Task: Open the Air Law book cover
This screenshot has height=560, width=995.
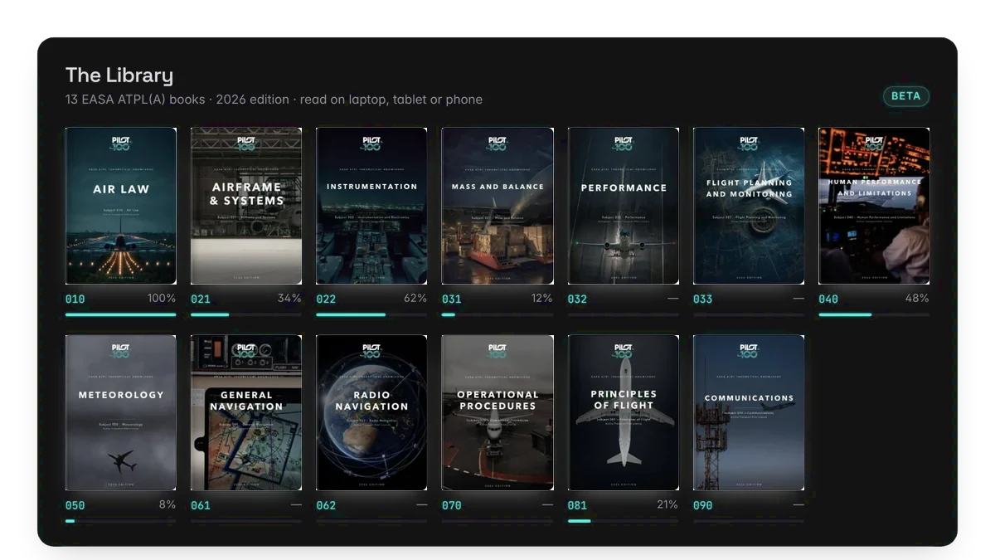Action: 121,206
